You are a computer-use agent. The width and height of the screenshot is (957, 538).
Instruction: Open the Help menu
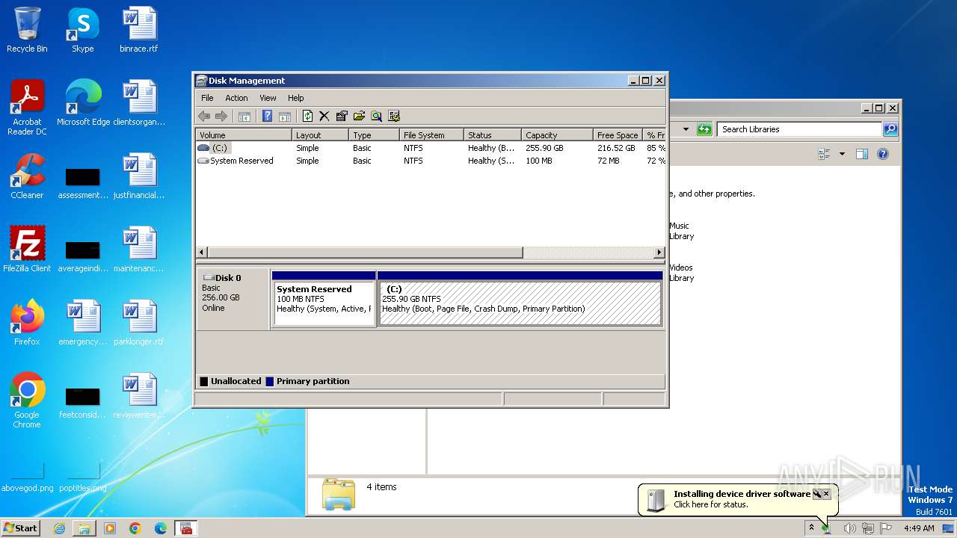point(296,98)
